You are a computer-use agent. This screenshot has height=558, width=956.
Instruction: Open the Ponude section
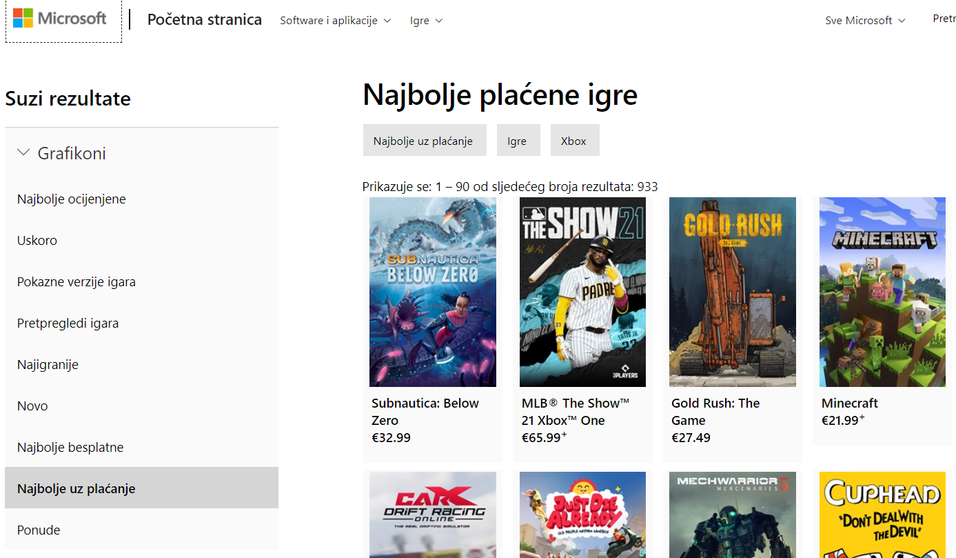point(39,530)
